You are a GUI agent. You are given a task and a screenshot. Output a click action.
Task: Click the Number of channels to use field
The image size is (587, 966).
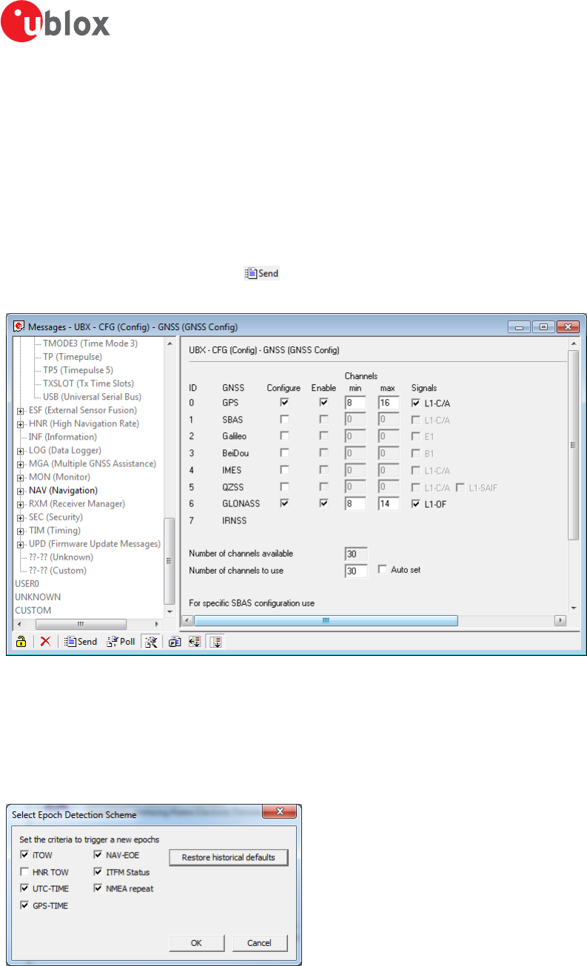pyautogui.click(x=356, y=570)
